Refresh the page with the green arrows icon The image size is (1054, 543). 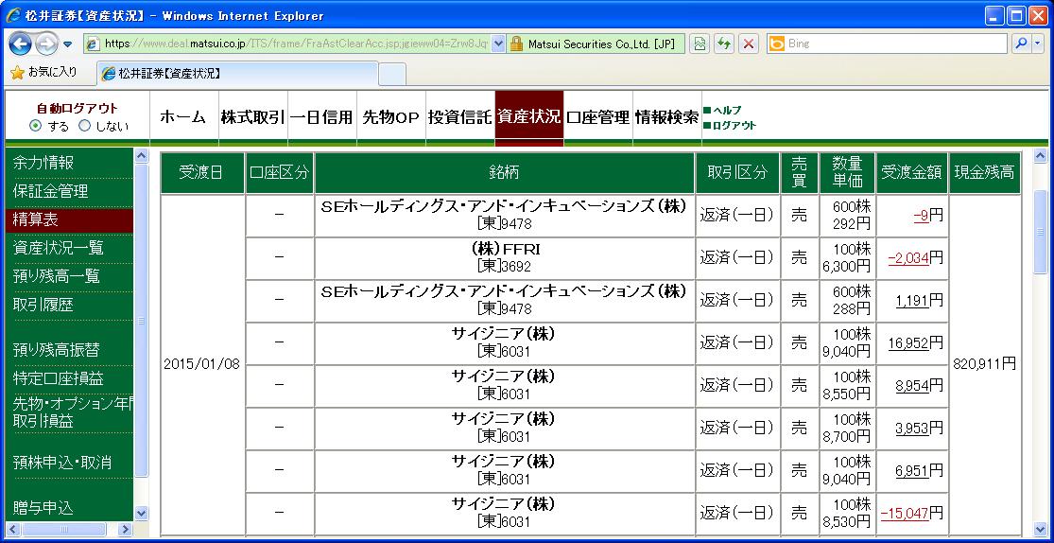tap(724, 44)
